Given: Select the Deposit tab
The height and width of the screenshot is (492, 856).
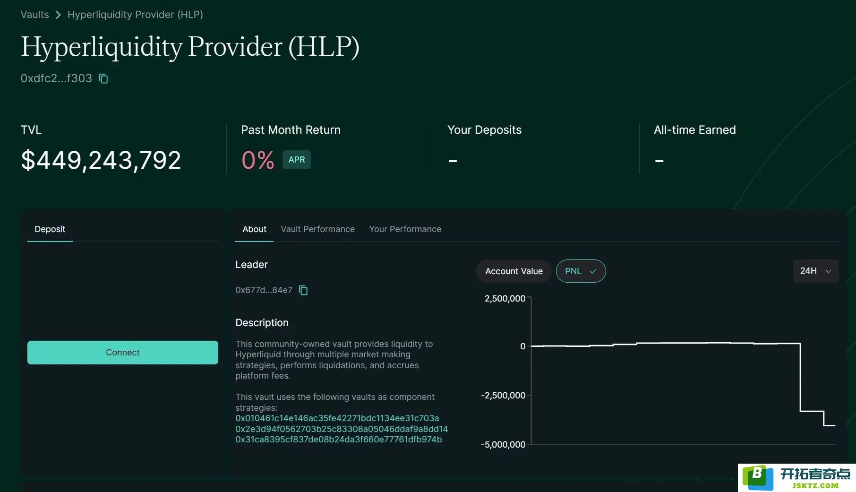Looking at the screenshot, I should coord(50,229).
